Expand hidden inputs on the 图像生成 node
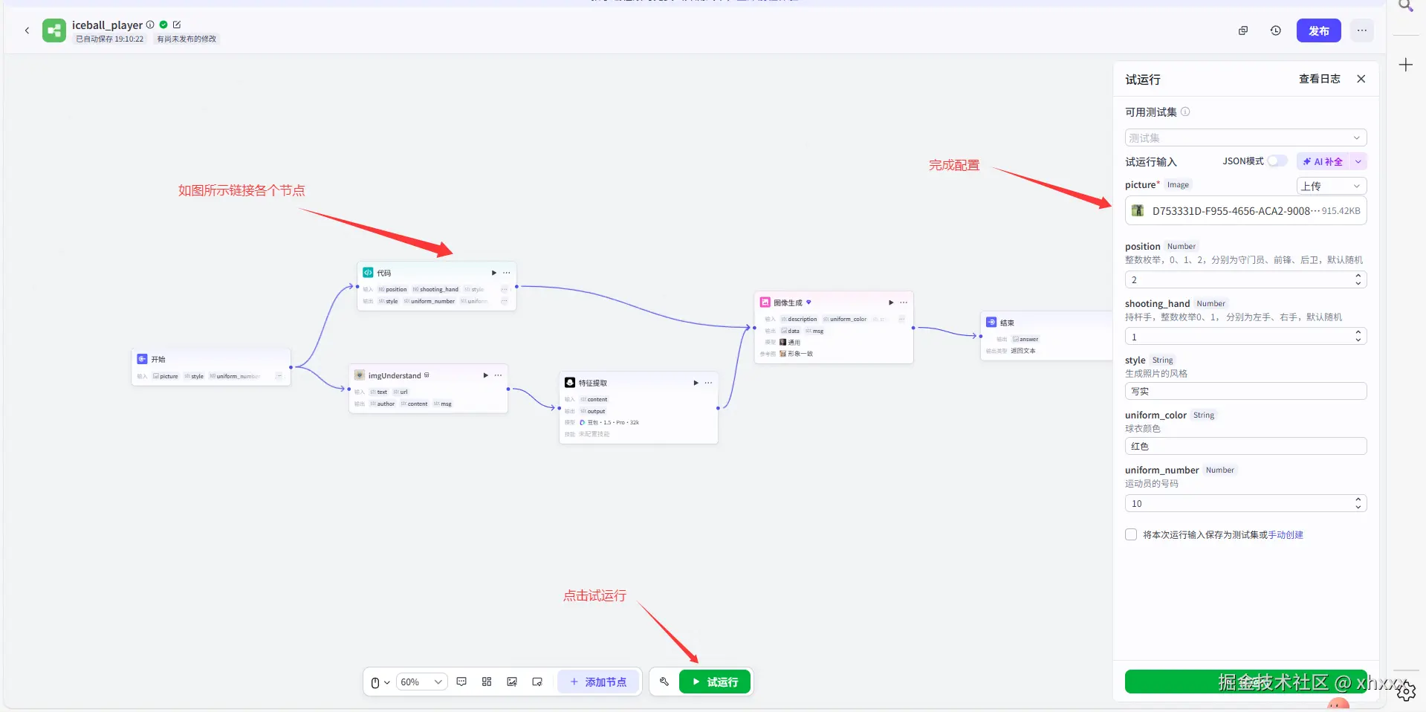Viewport: 1426px width, 712px height. point(901,319)
